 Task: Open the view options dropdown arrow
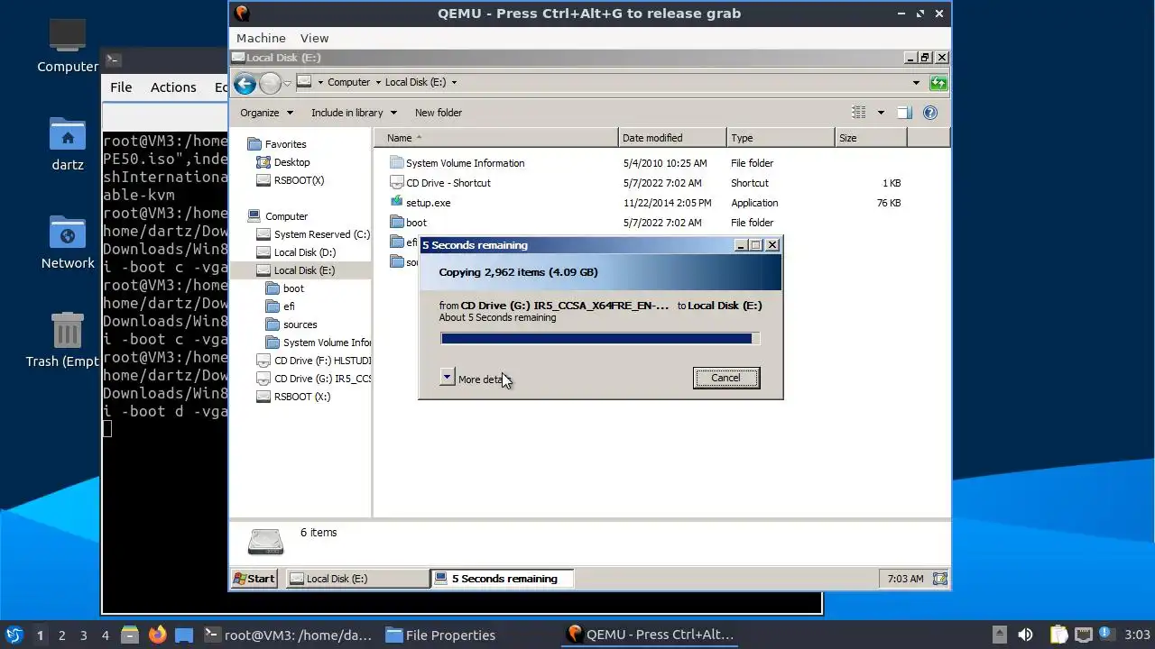(x=881, y=113)
